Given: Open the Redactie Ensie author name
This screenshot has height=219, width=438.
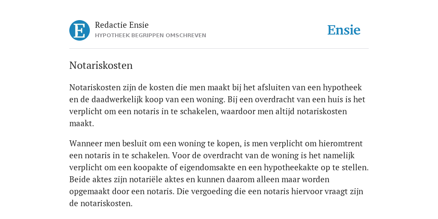Looking at the screenshot, I should [122, 25].
